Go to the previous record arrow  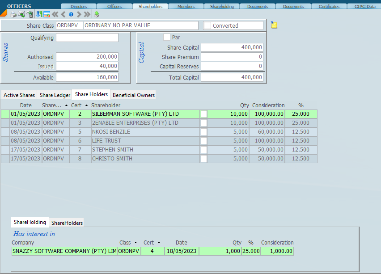(63, 14)
